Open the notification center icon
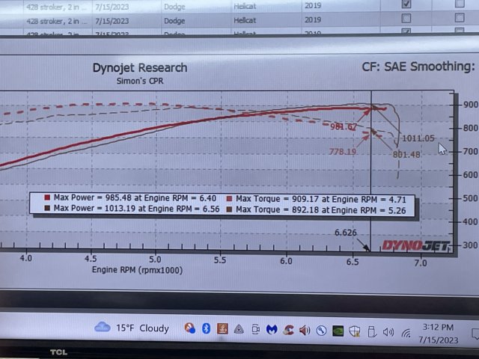Screen dimensions: 479x359 [x=475, y=334]
